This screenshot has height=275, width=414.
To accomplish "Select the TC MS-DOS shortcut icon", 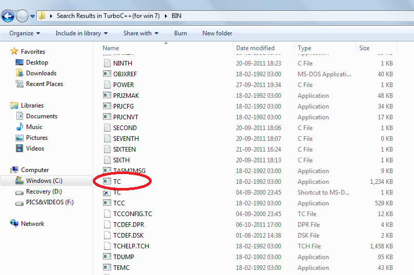I will (107, 193).
